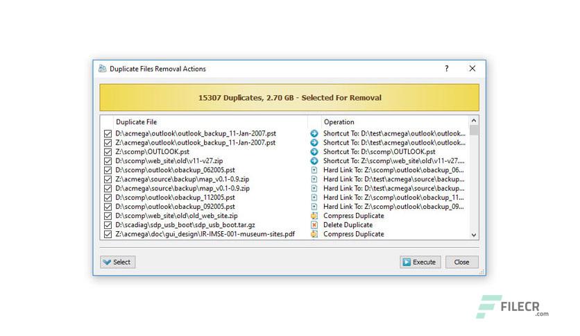Click the compress icon for IR-IMSE-001-museum-sites.pdf
This screenshot has height=336, width=580.
coord(314,234)
